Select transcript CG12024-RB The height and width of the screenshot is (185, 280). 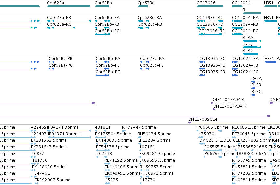click(x=237, y=28)
